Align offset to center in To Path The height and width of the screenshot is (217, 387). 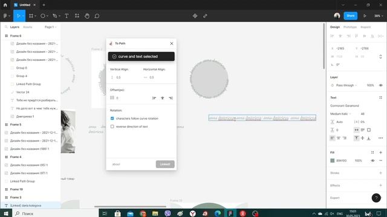point(163,98)
